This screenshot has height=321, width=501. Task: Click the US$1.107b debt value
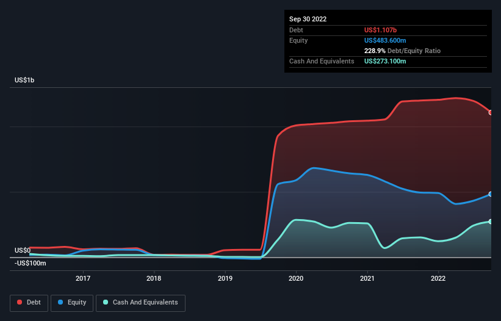[x=380, y=30]
